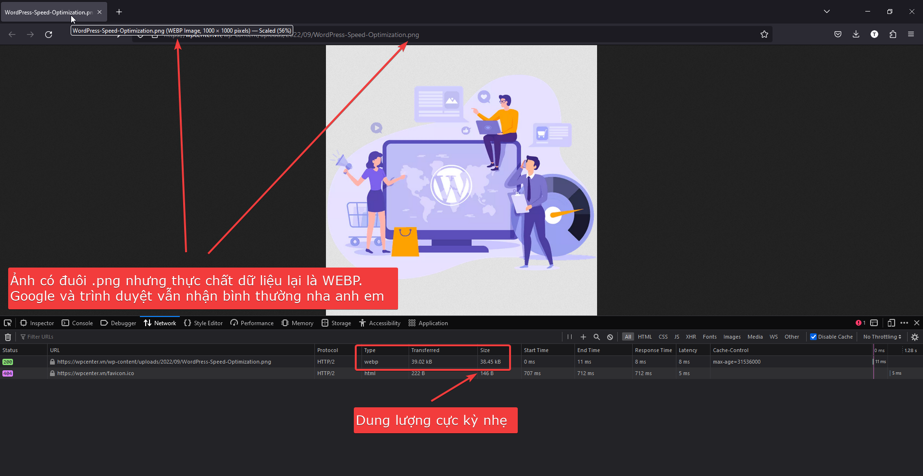This screenshot has width=923, height=476.
Task: Open the Style Editor panel
Action: click(x=203, y=323)
